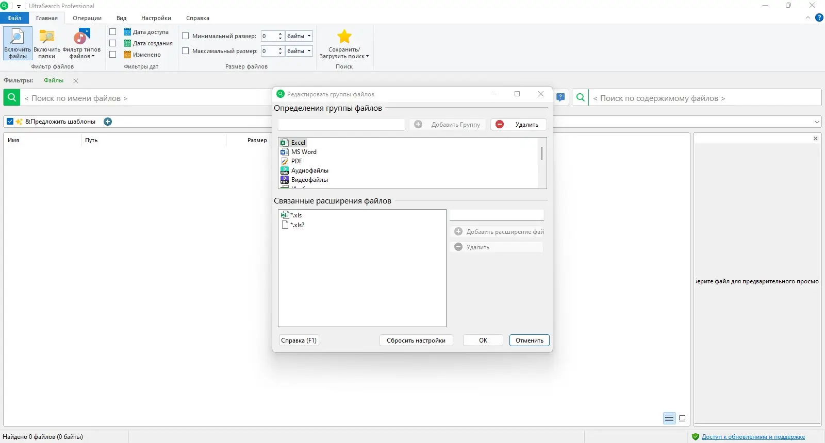
Task: Close the file groups dialog
Action: pos(541,94)
